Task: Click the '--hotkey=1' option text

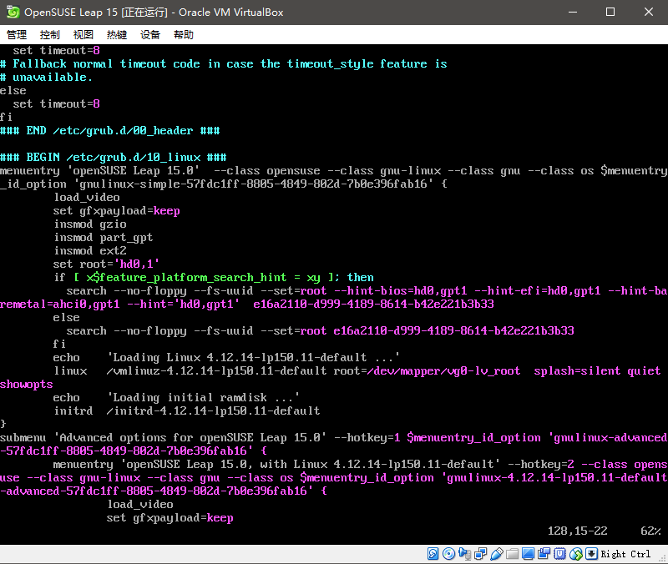Action: click(x=367, y=437)
